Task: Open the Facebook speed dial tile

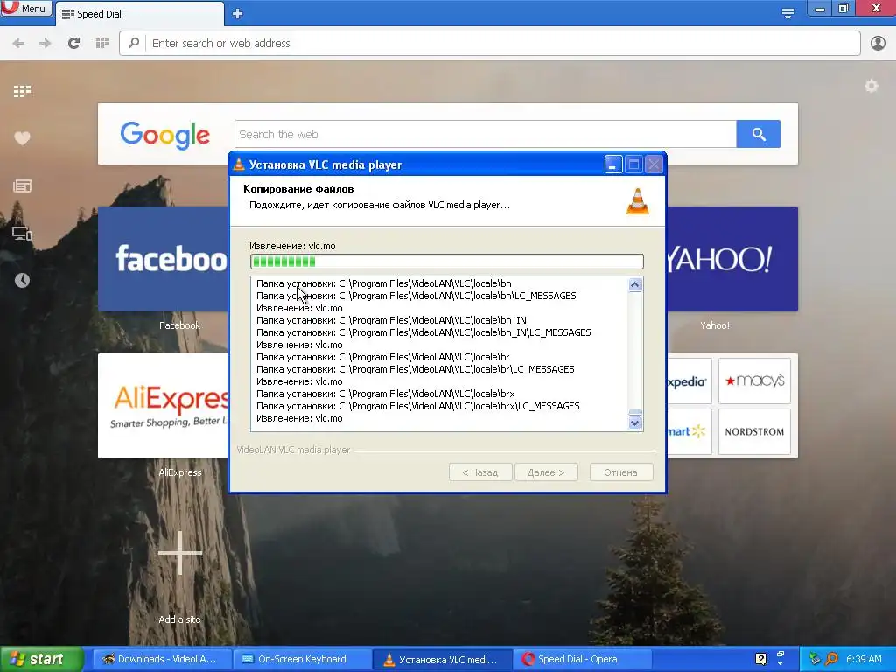Action: [164, 259]
